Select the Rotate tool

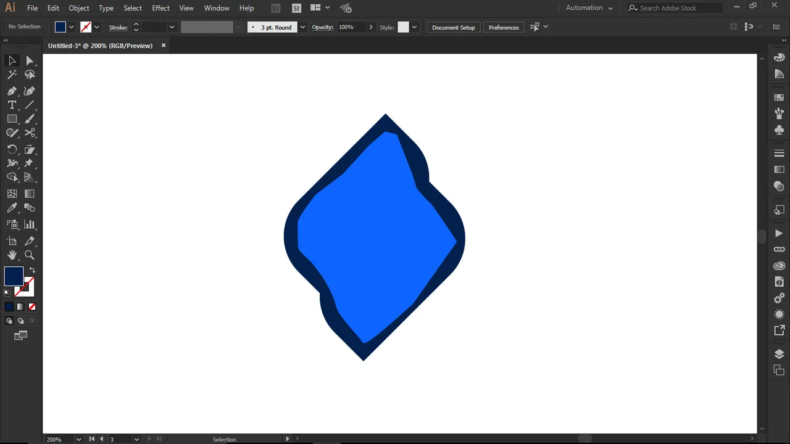pos(12,149)
